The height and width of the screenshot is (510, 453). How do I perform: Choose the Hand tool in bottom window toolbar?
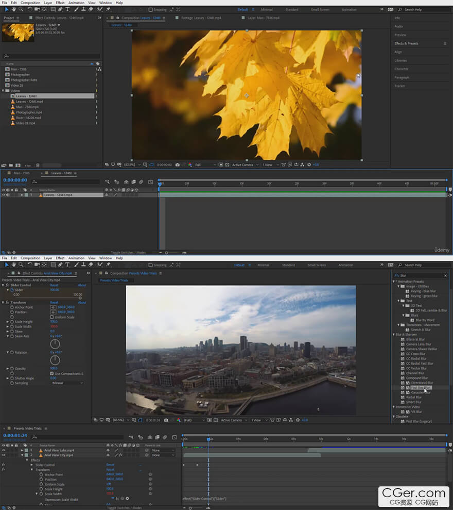pyautogui.click(x=13, y=265)
